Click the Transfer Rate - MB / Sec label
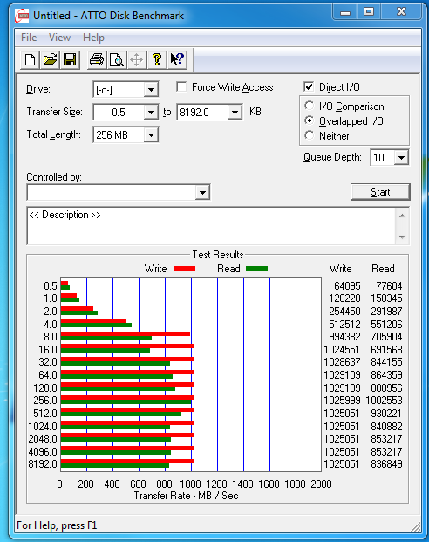The width and height of the screenshot is (429, 542). point(187,496)
